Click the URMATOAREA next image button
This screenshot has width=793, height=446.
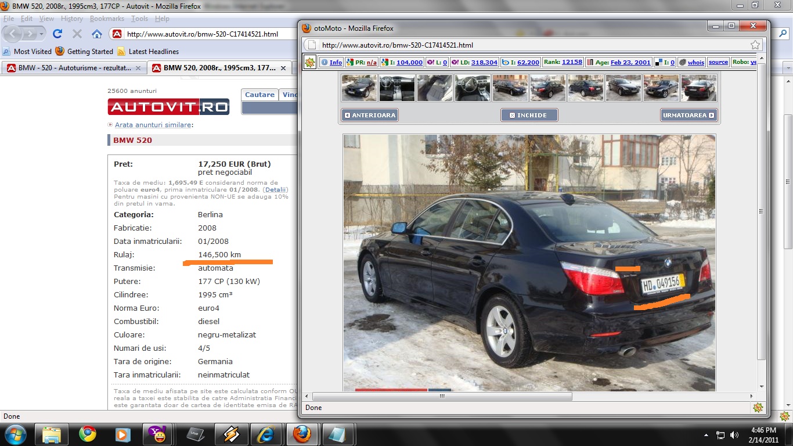pos(689,115)
